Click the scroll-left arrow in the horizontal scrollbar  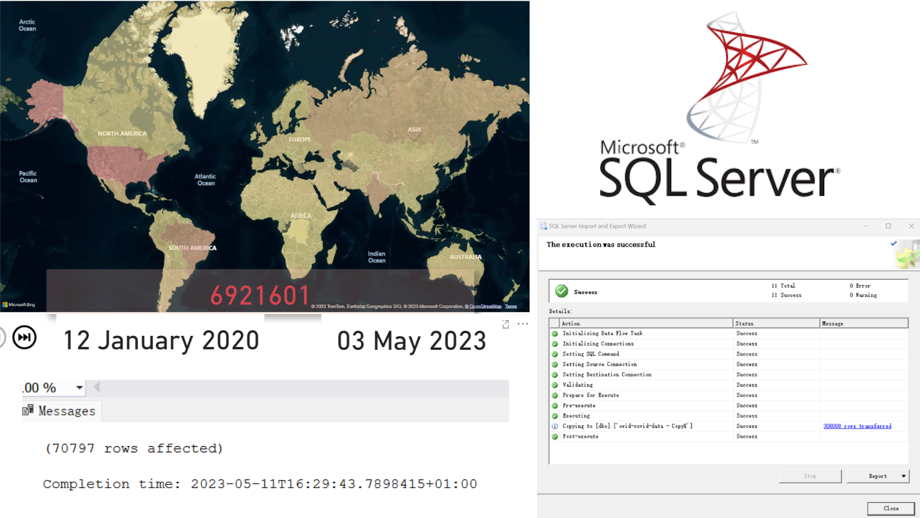(96, 387)
